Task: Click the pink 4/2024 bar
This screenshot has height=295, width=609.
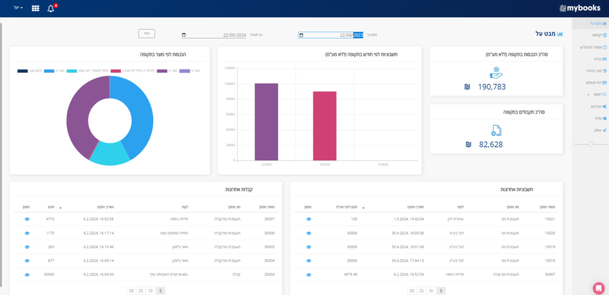Action: click(325, 126)
